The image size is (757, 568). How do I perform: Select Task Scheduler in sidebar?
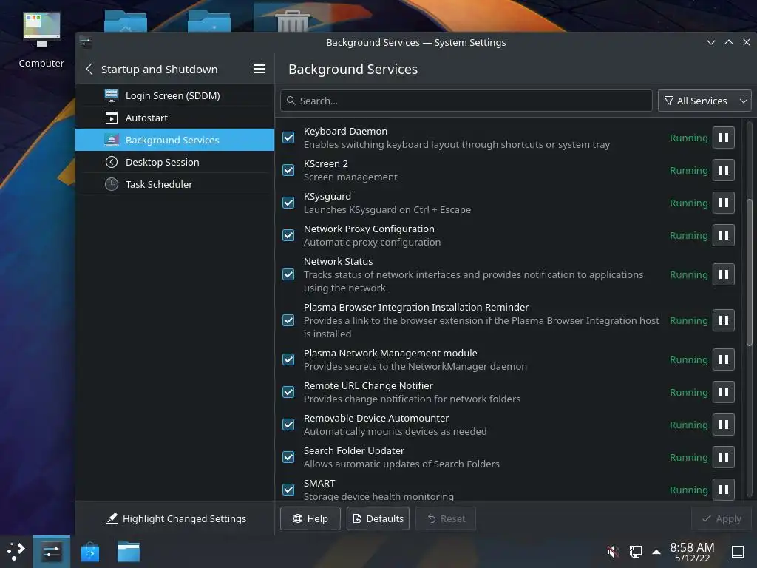(174, 184)
